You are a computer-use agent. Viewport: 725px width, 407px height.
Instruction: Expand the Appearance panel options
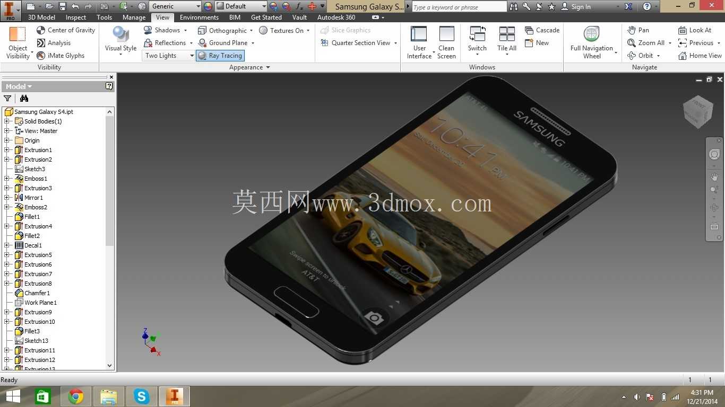click(268, 67)
